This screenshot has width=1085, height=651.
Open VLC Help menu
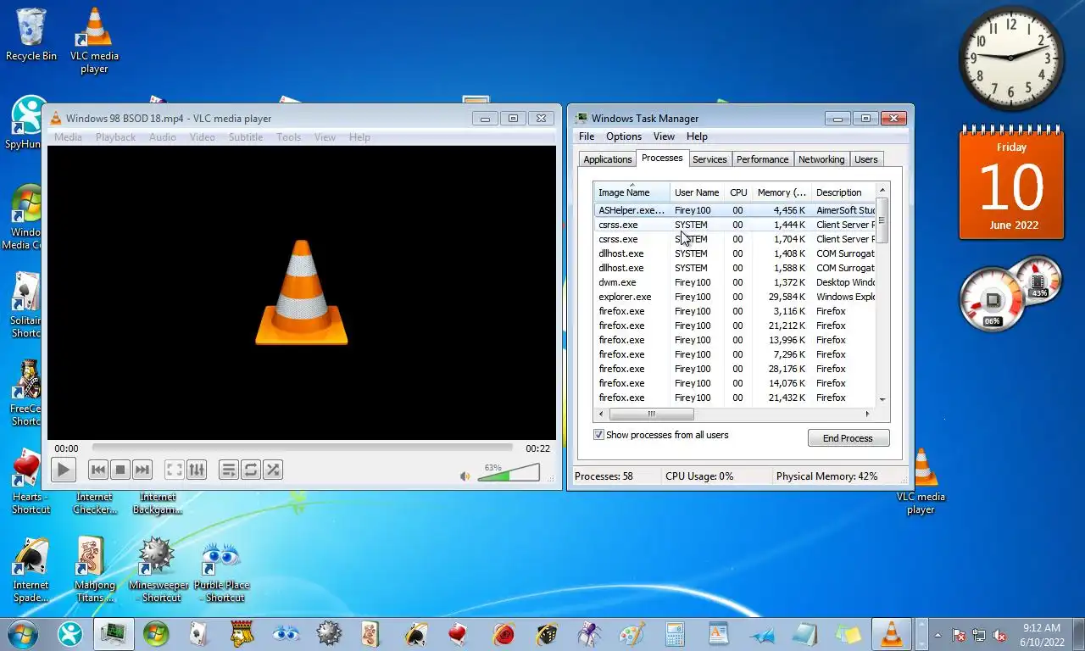click(x=359, y=137)
